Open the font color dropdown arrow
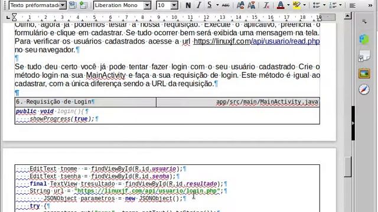Image resolution: width=378 pixels, height=212 pixels. 288,5
